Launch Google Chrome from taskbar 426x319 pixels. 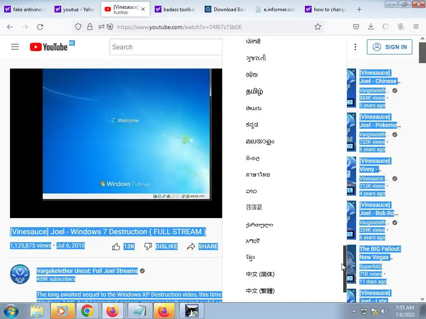pyautogui.click(x=87, y=311)
